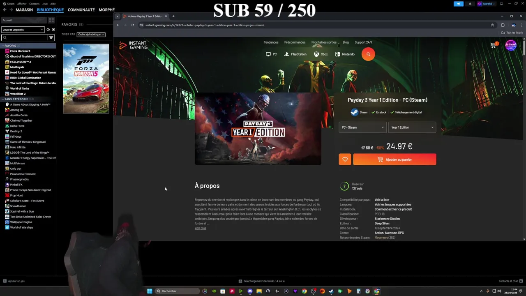Open Tous les favoris bookmarks folder
The width and height of the screenshot is (526, 296).
point(512,33)
